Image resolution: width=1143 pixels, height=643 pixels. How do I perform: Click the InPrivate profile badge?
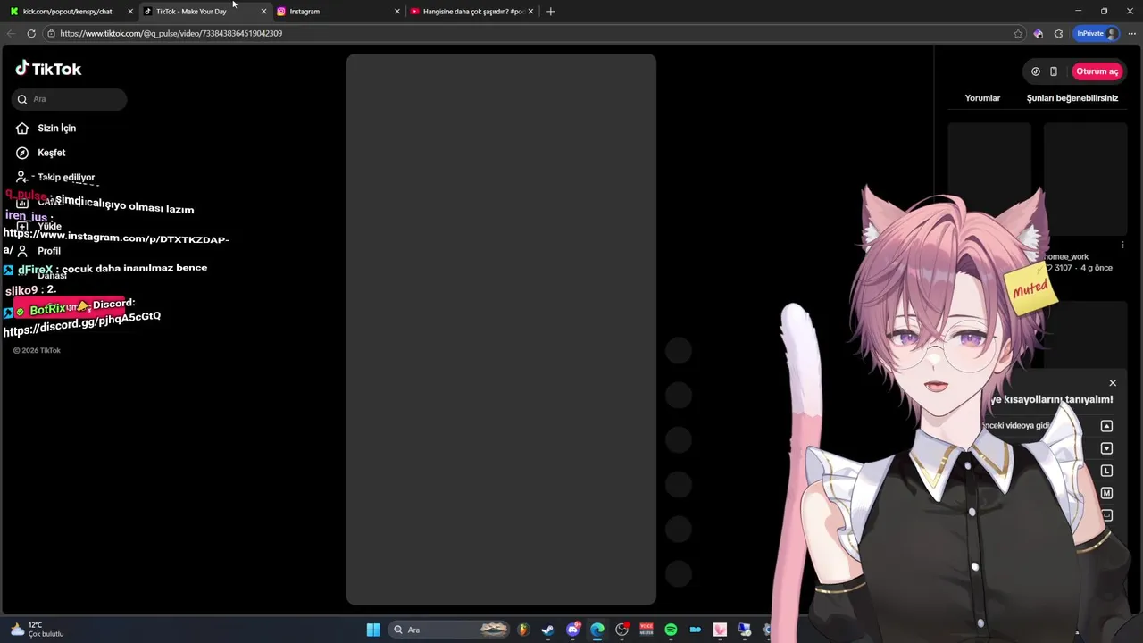(1097, 33)
